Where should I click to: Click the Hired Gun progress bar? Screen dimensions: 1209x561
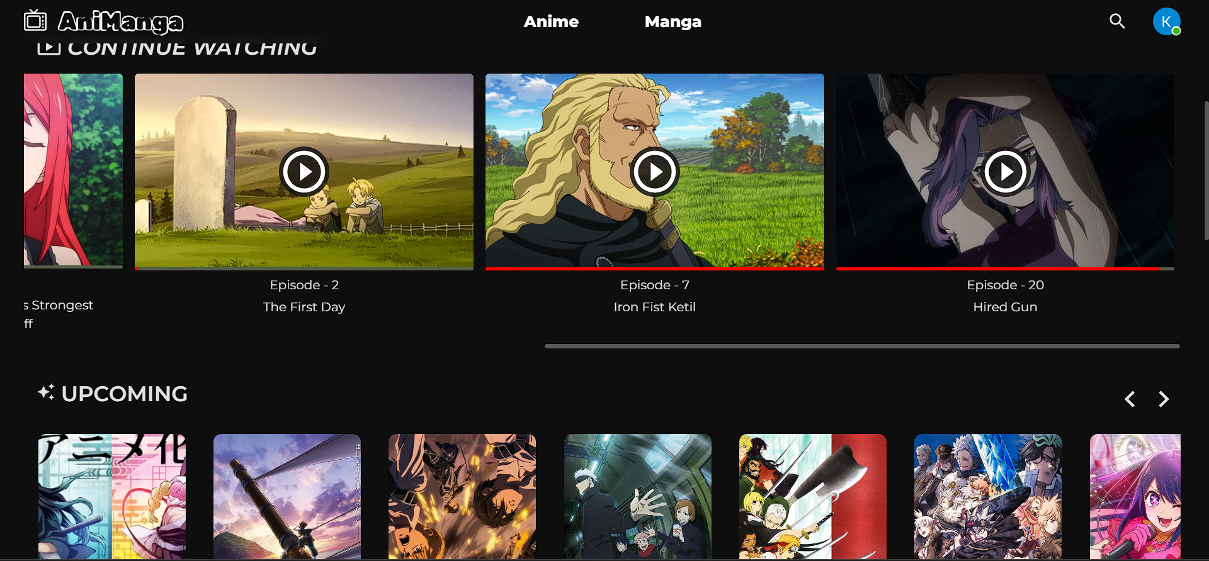pyautogui.click(x=1005, y=269)
